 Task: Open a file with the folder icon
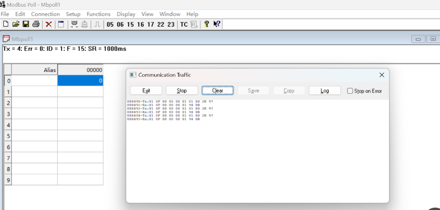tap(16, 24)
